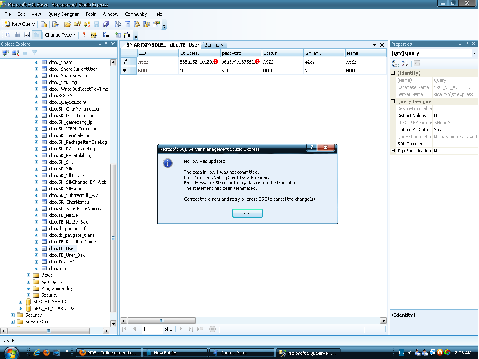Open the Query Designer menu
479x359 pixels.
(x=63, y=14)
